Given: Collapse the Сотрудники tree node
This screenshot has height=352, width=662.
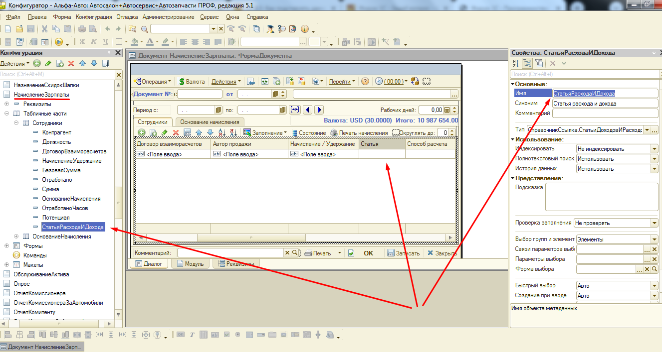Looking at the screenshot, I should point(16,123).
